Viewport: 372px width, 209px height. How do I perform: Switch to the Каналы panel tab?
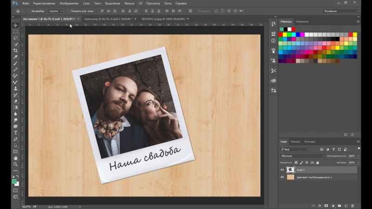click(x=296, y=142)
